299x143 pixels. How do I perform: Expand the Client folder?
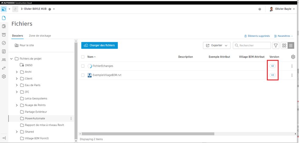pos(17,79)
